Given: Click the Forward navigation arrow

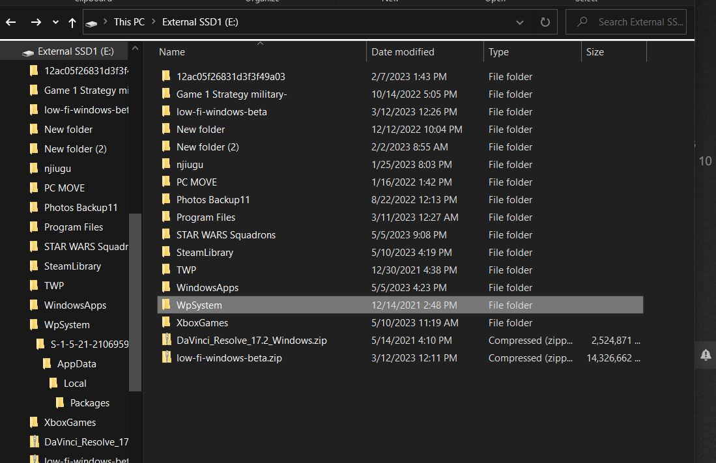Looking at the screenshot, I should tap(36, 22).
